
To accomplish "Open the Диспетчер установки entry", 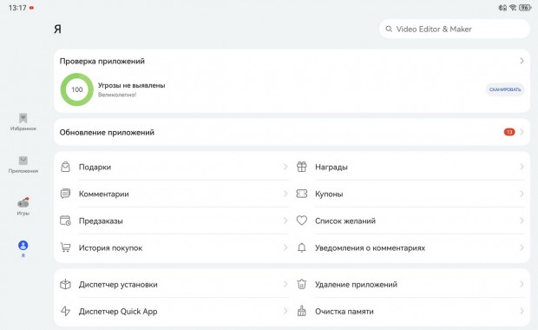I will [174, 284].
